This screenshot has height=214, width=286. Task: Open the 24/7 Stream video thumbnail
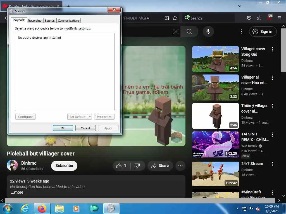pos(215,174)
